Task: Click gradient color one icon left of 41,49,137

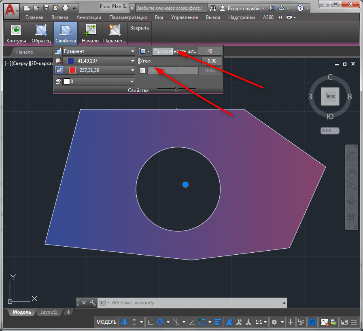Action: click(58, 61)
